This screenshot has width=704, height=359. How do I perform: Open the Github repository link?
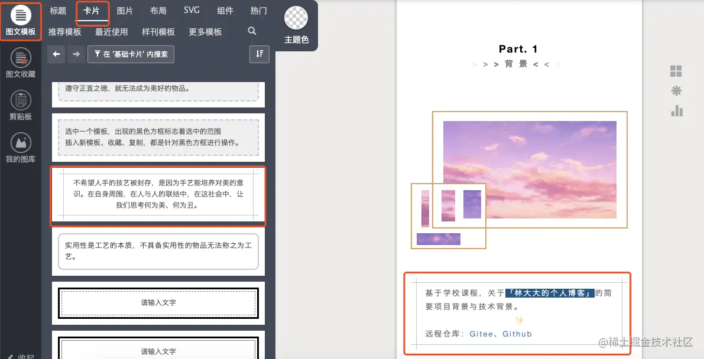tap(517, 334)
